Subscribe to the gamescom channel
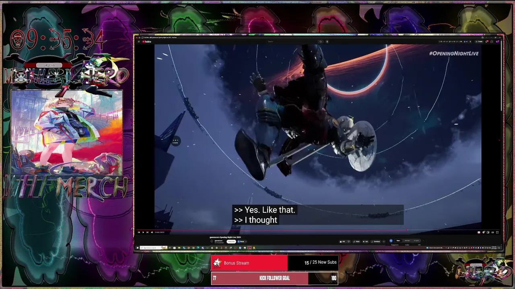The width and height of the screenshot is (515, 289). point(231,242)
